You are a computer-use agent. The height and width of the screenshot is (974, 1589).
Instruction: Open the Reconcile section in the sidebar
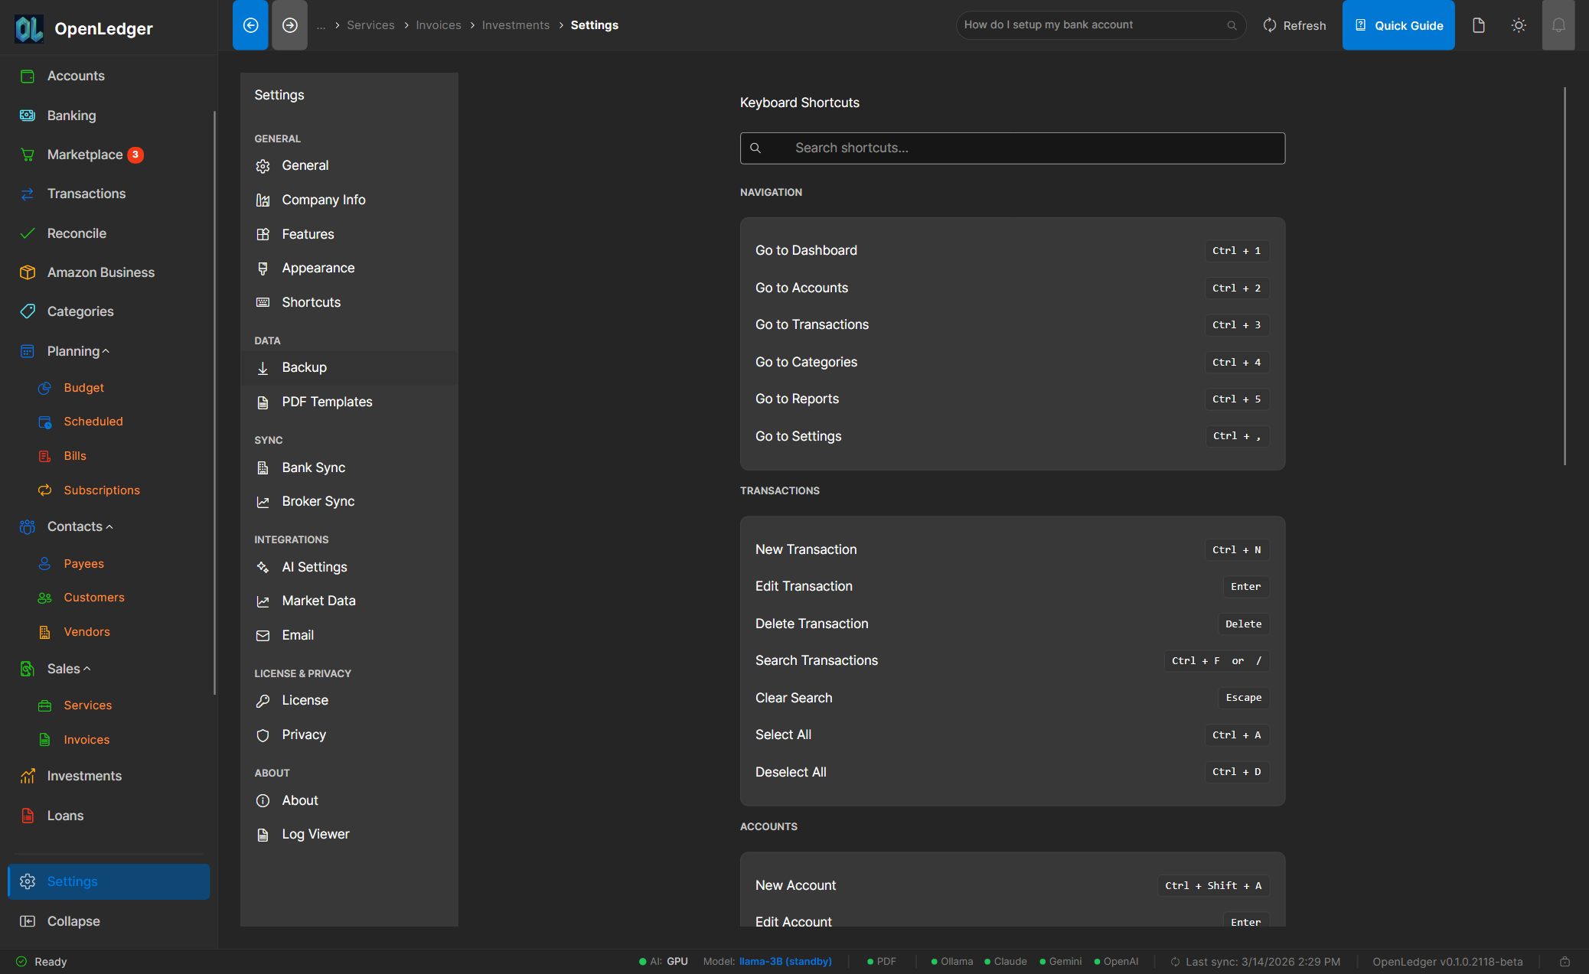(77, 233)
